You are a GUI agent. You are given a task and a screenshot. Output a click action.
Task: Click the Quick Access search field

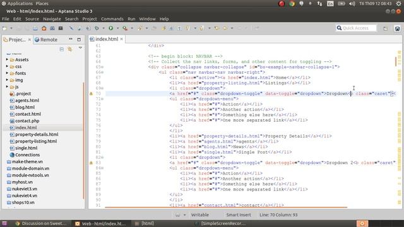(x=356, y=28)
